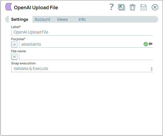The height and width of the screenshot is (136, 163).
Task: Open the Purpose suggestions bubble icon
Action: tap(150, 44)
